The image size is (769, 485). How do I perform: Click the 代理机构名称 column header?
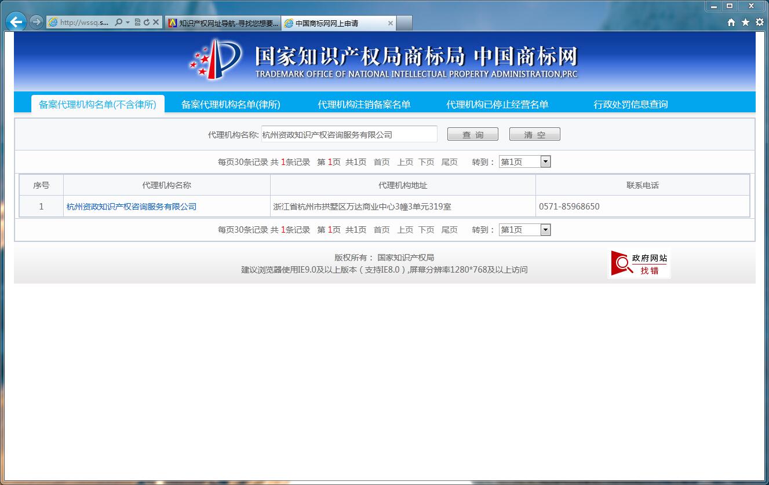click(x=167, y=185)
